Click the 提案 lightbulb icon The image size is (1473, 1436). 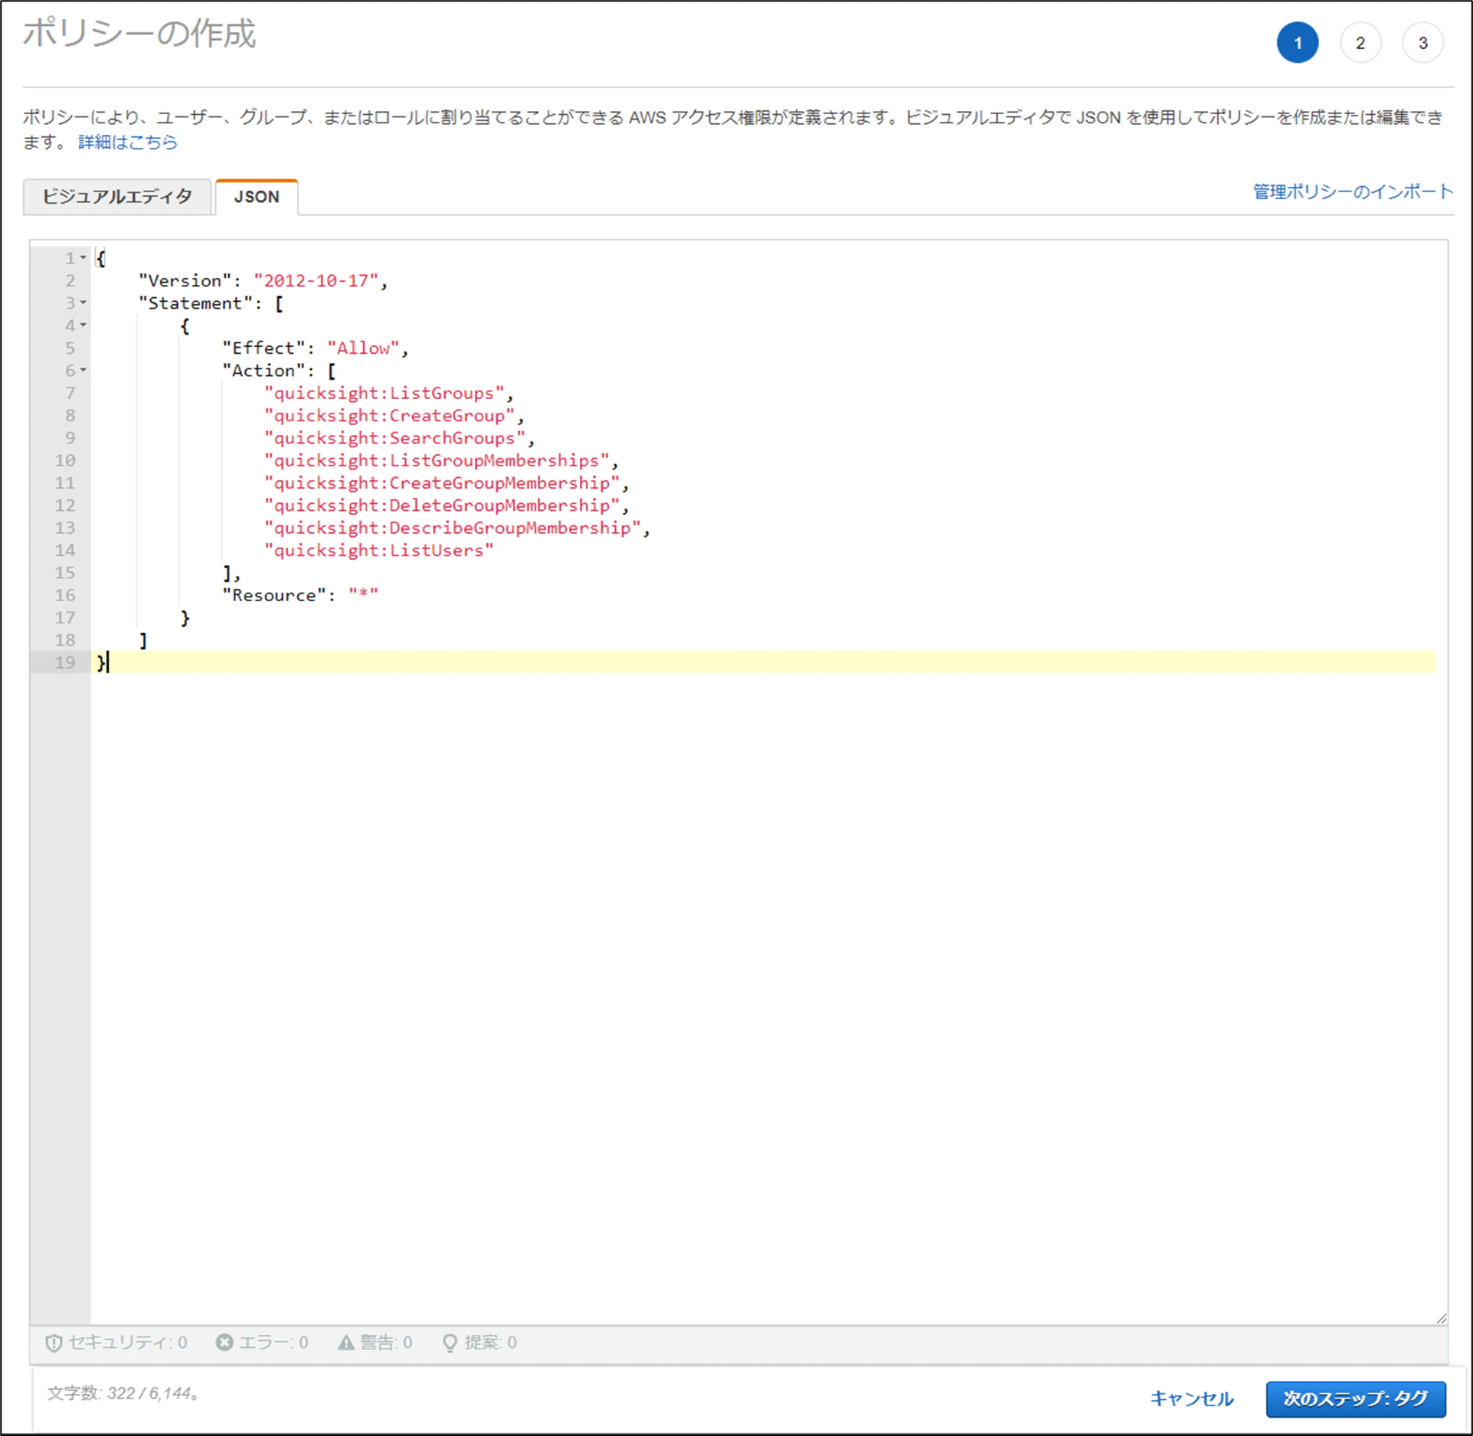tap(450, 1343)
